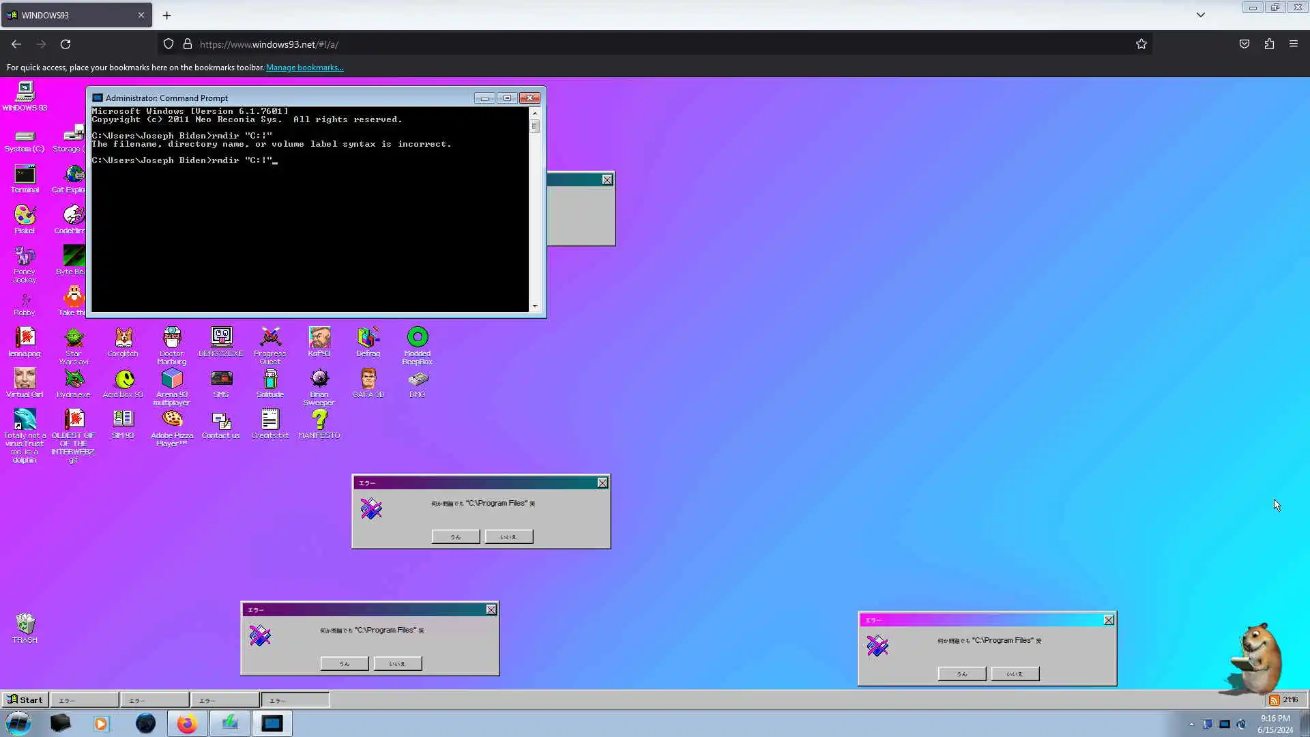
Task: Open a new browser tab
Action: click(166, 15)
